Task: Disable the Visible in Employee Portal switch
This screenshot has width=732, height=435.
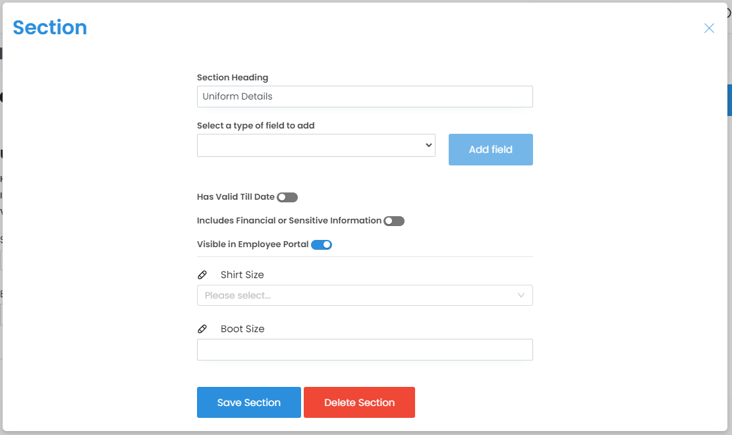Action: coord(322,245)
